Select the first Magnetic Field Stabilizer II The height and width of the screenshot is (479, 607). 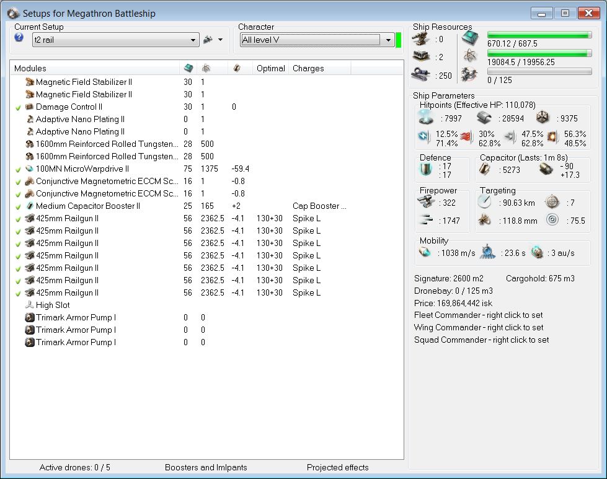206,82
